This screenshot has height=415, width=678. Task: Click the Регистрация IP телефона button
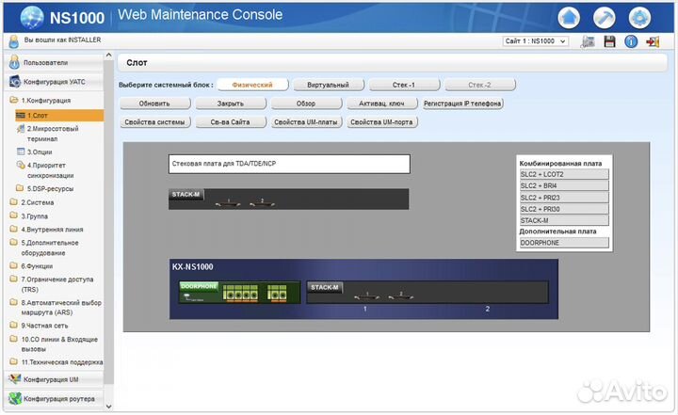click(462, 104)
